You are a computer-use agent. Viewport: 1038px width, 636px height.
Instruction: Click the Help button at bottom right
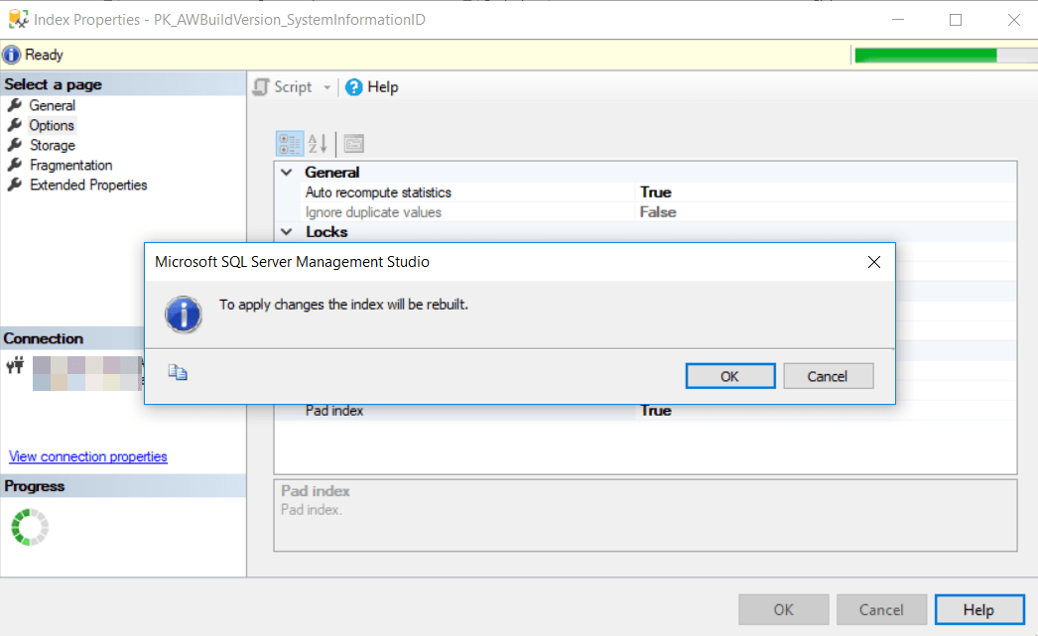coord(979,609)
